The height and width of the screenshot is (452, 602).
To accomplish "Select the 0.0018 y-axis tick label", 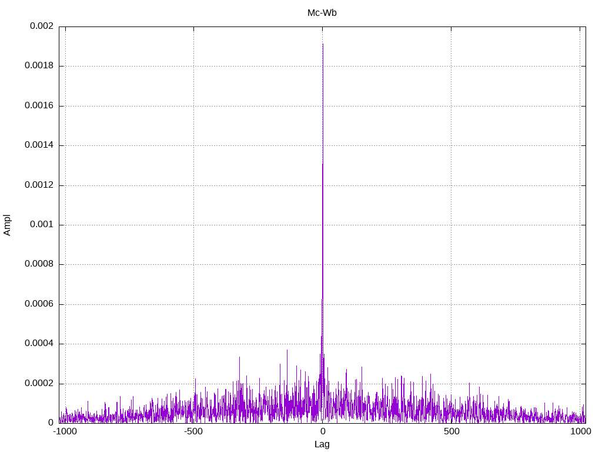I will 39,66.
